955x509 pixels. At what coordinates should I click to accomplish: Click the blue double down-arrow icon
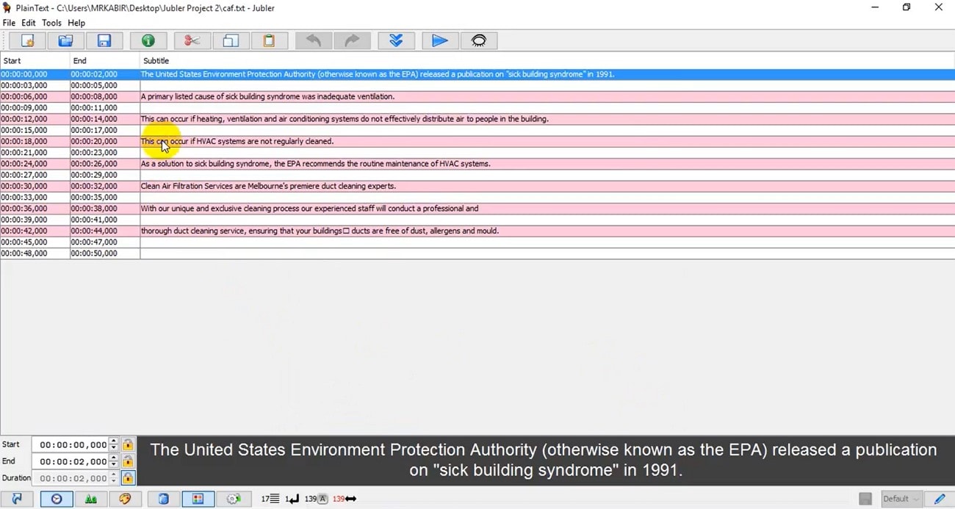click(x=396, y=41)
